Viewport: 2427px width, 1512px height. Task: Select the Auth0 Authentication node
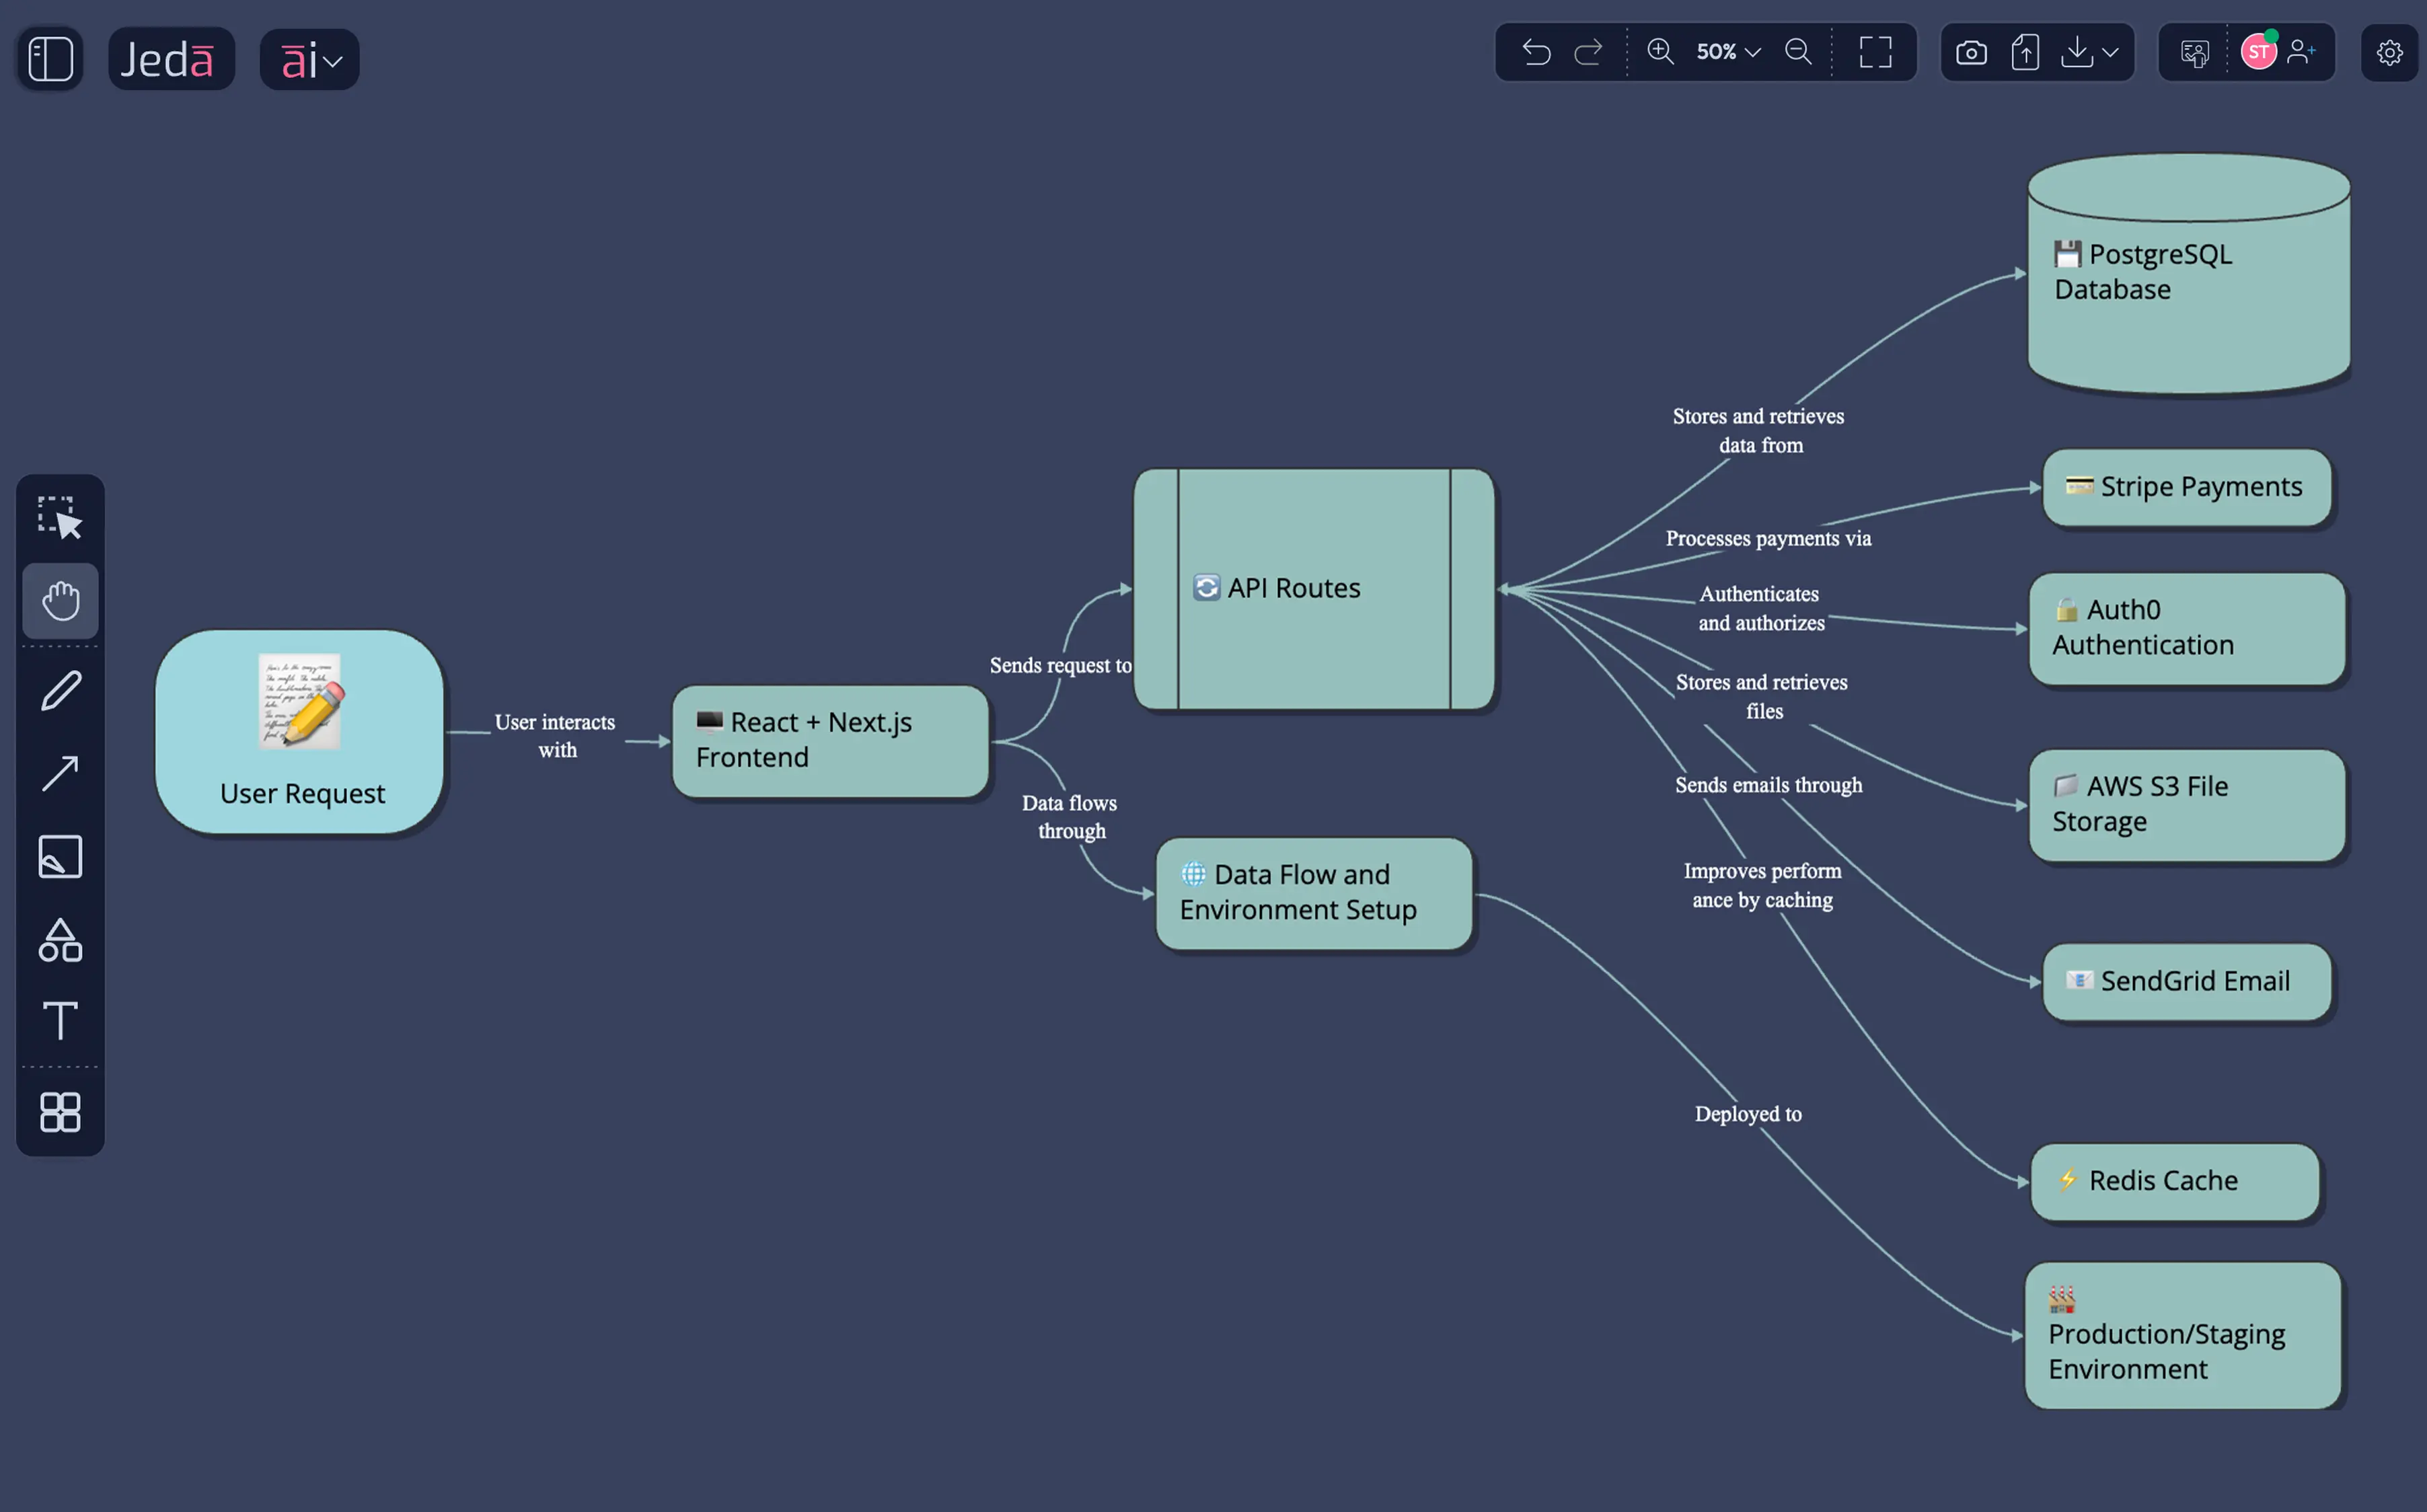pos(2187,628)
